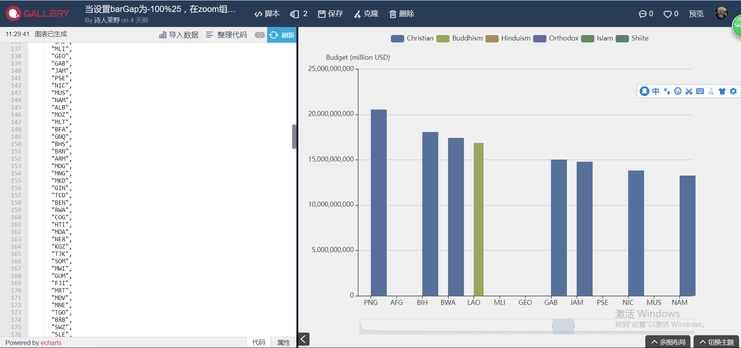Image resolution: width=741 pixels, height=348 pixels.
Task: Expand the 切换主题 menu at bottom right
Action: pos(716,341)
